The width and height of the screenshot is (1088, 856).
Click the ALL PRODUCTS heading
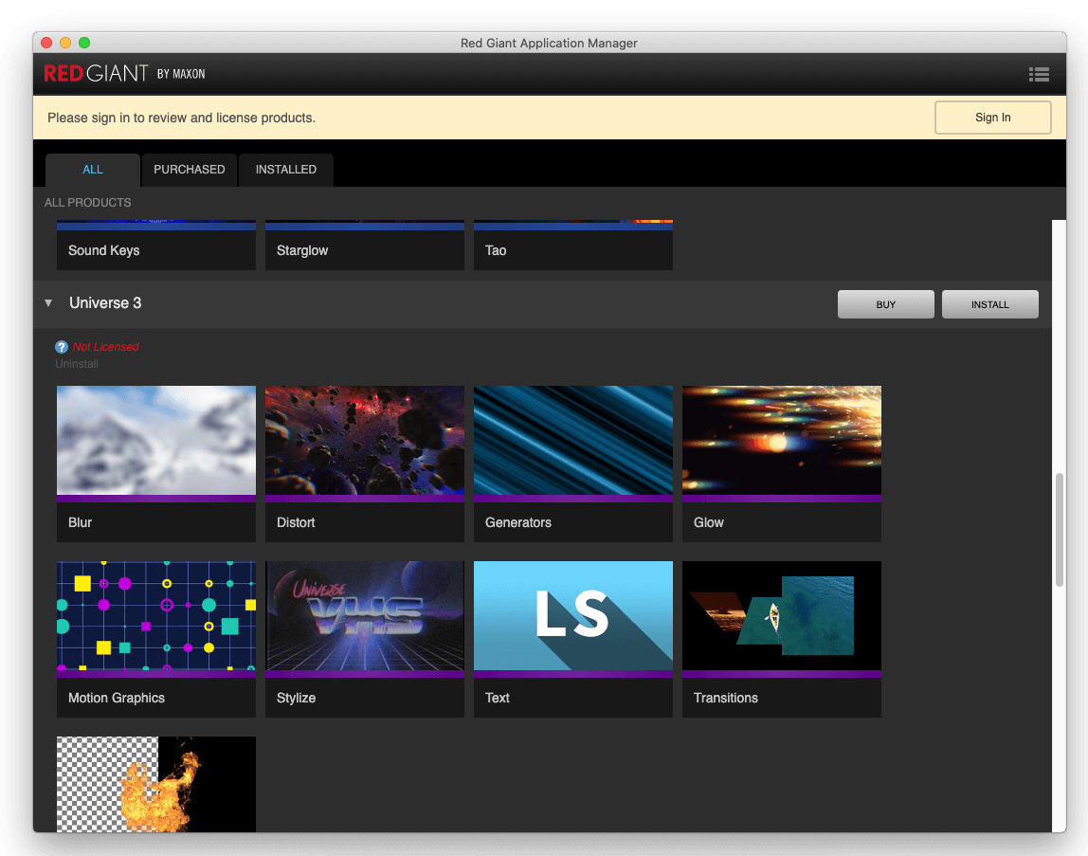87,203
